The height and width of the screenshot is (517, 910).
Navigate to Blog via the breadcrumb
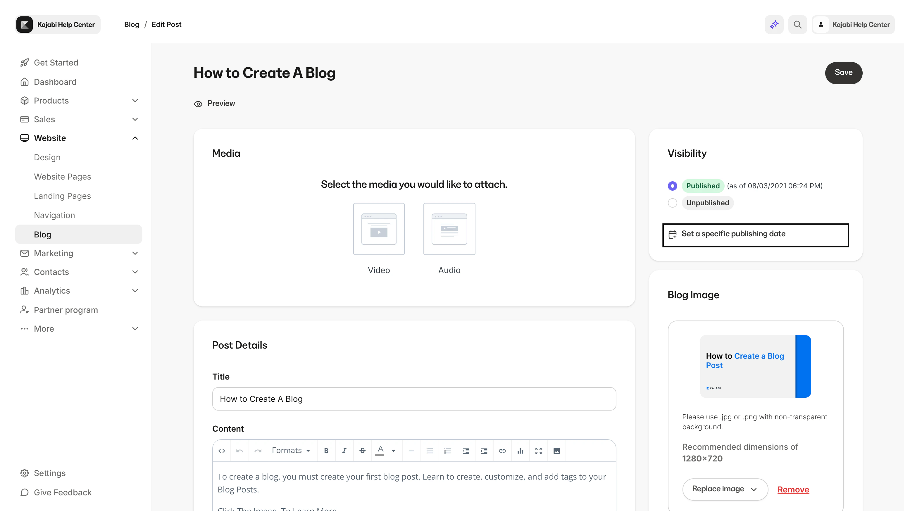click(131, 24)
